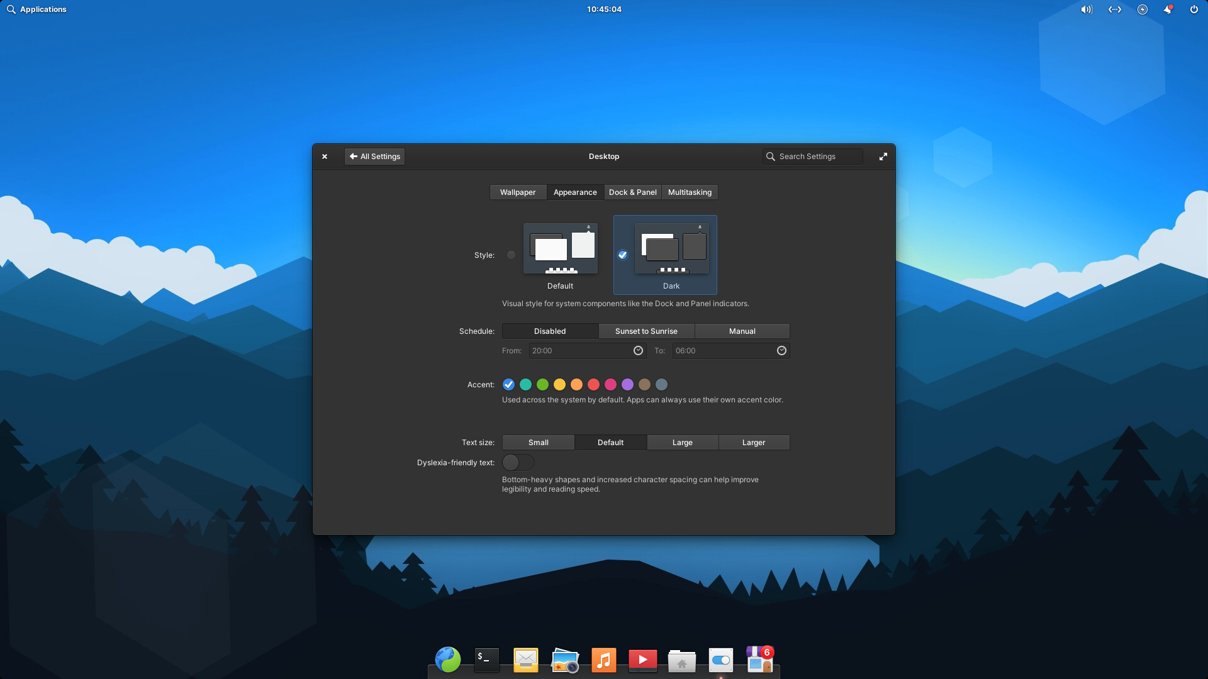Image resolution: width=1208 pixels, height=679 pixels.
Task: Launch the Music app from the dock
Action: (x=603, y=660)
